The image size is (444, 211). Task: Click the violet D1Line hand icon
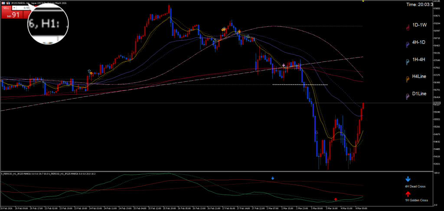coord(408,96)
